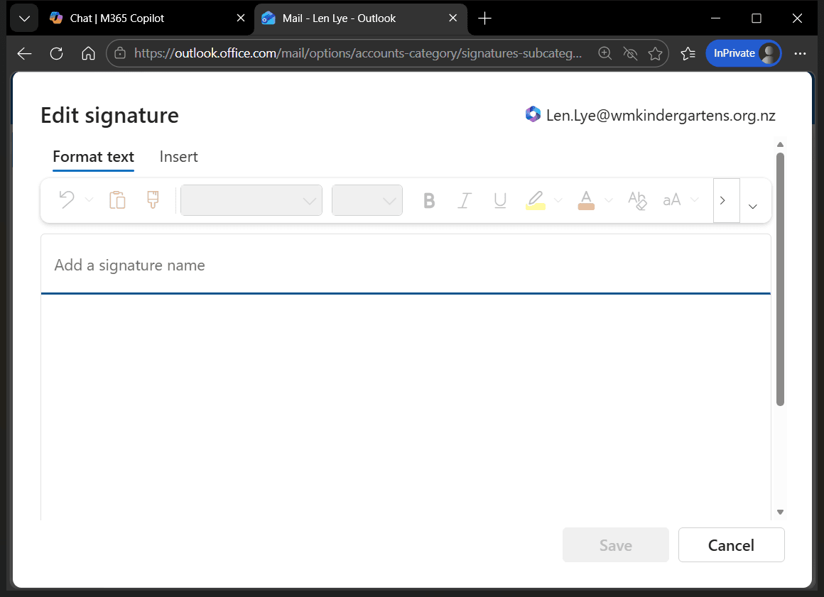This screenshot has width=824, height=597.
Task: Open the font size dropdown
Action: click(x=367, y=200)
